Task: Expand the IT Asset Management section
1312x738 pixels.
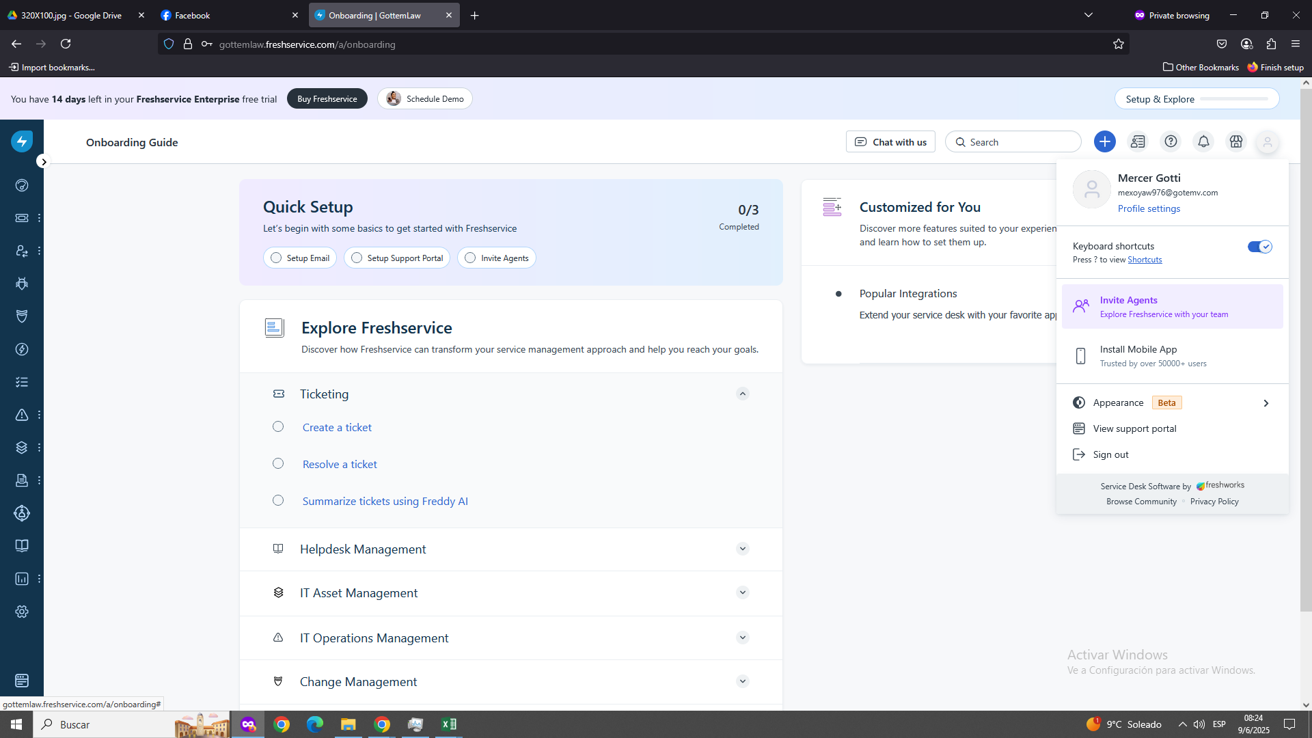Action: [743, 592]
